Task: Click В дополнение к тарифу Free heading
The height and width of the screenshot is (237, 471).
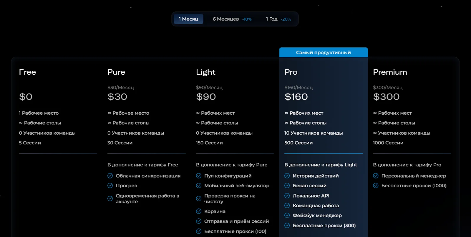Action: [x=143, y=165]
